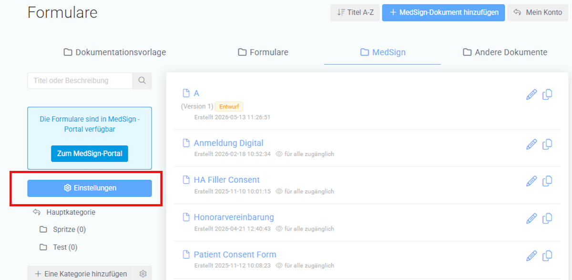Image resolution: width=572 pixels, height=280 pixels.
Task: Open the Formulare tab
Action: 263,52
